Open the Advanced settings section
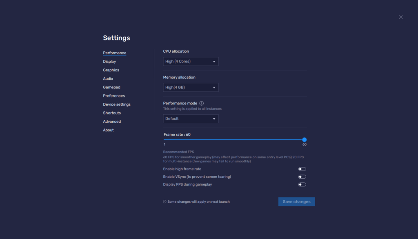This screenshot has height=239, width=418. (111, 121)
